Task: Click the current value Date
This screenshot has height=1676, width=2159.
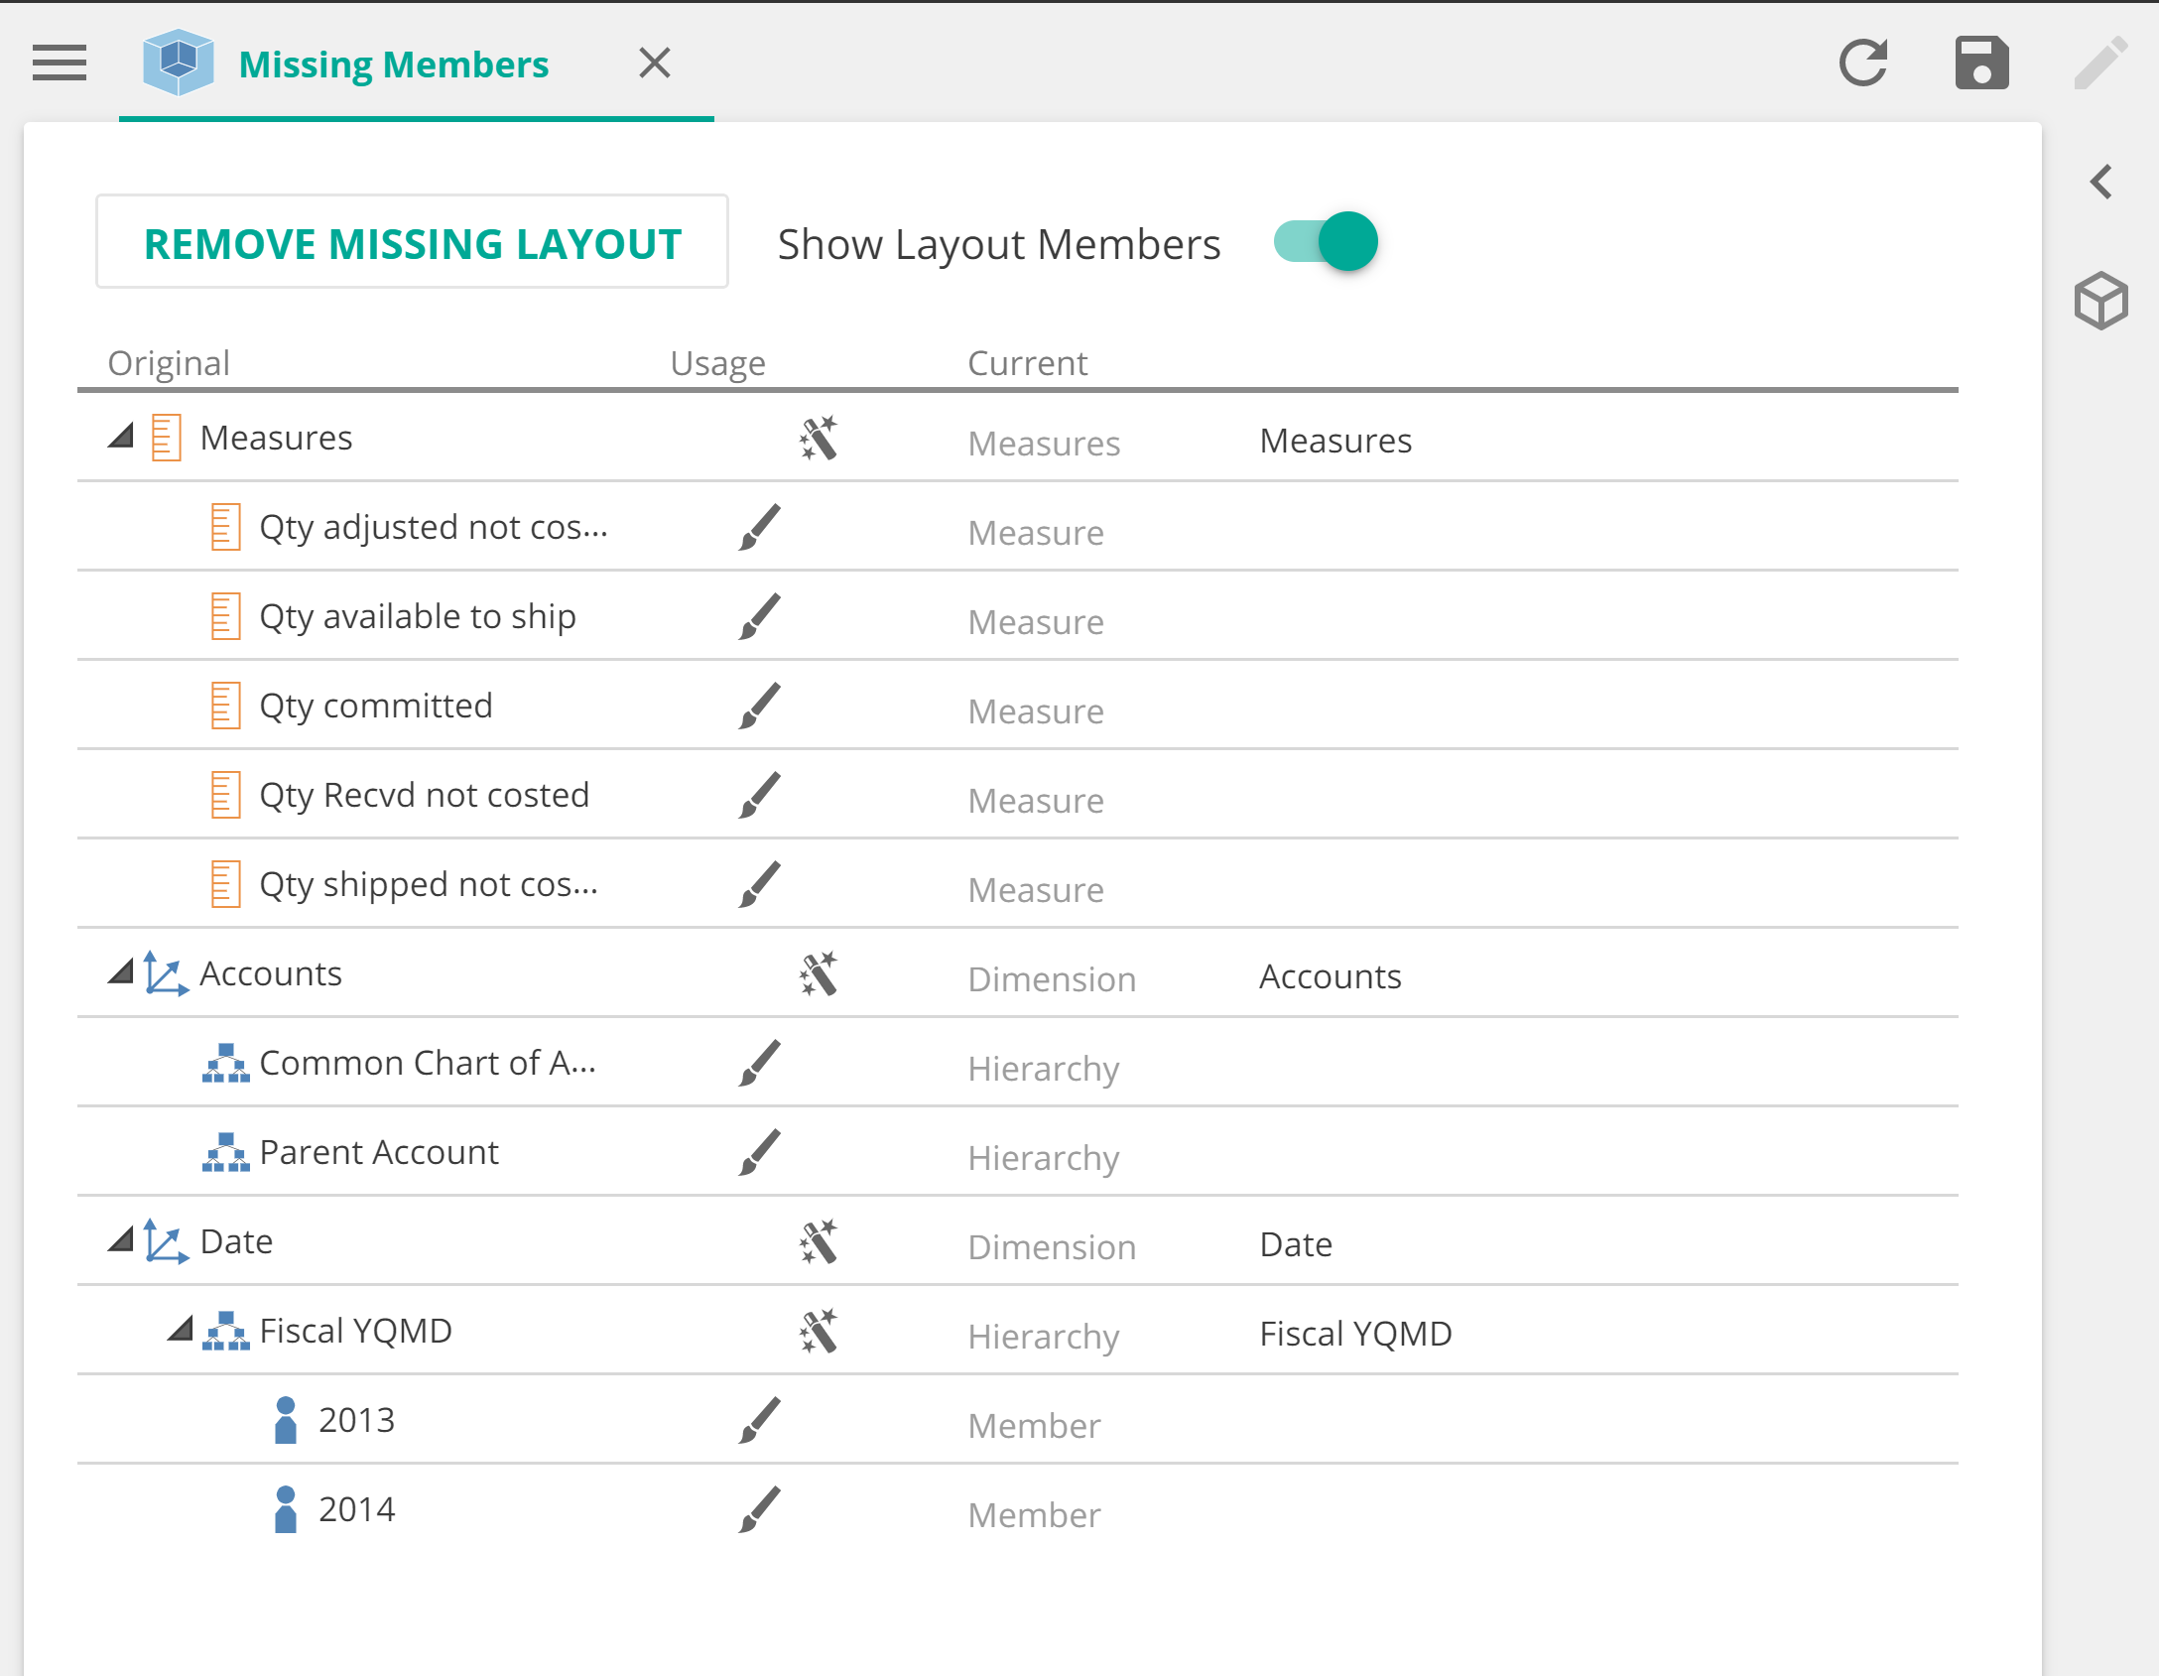Action: coord(1296,1244)
